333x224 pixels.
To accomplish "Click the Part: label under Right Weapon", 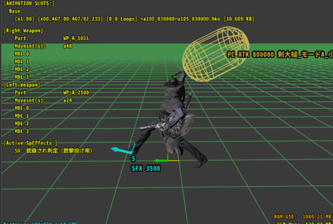I will click(21, 38).
